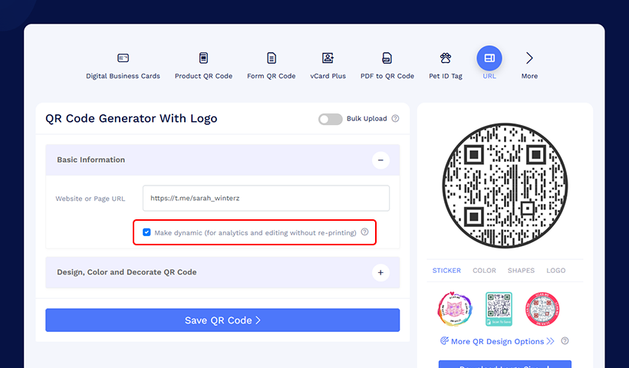Select the teal rectangular sticker design
The height and width of the screenshot is (368, 629).
point(499,309)
